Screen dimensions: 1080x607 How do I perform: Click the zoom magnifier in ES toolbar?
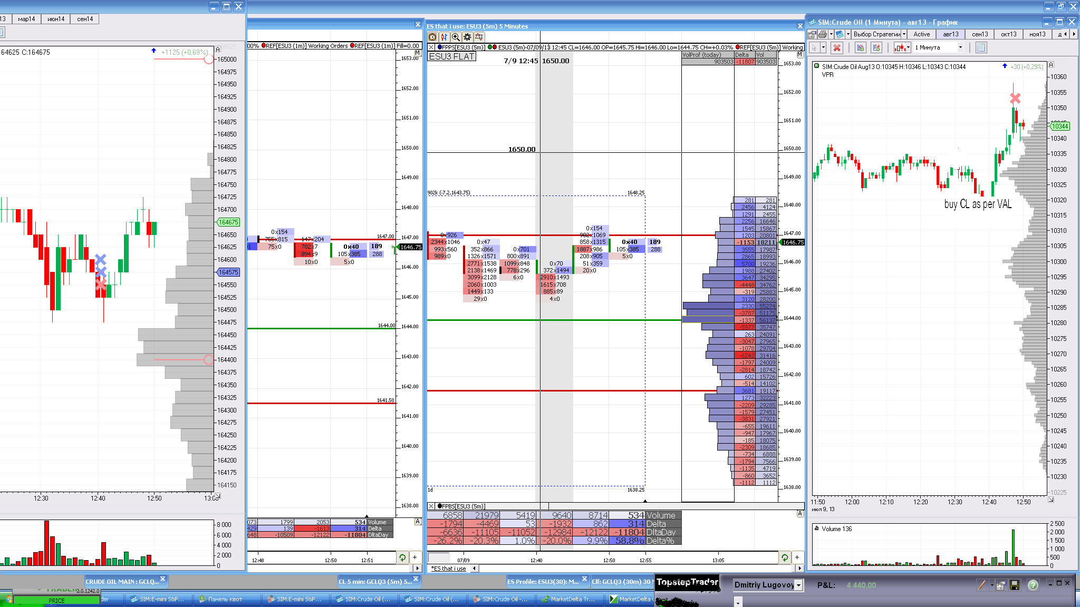(456, 37)
